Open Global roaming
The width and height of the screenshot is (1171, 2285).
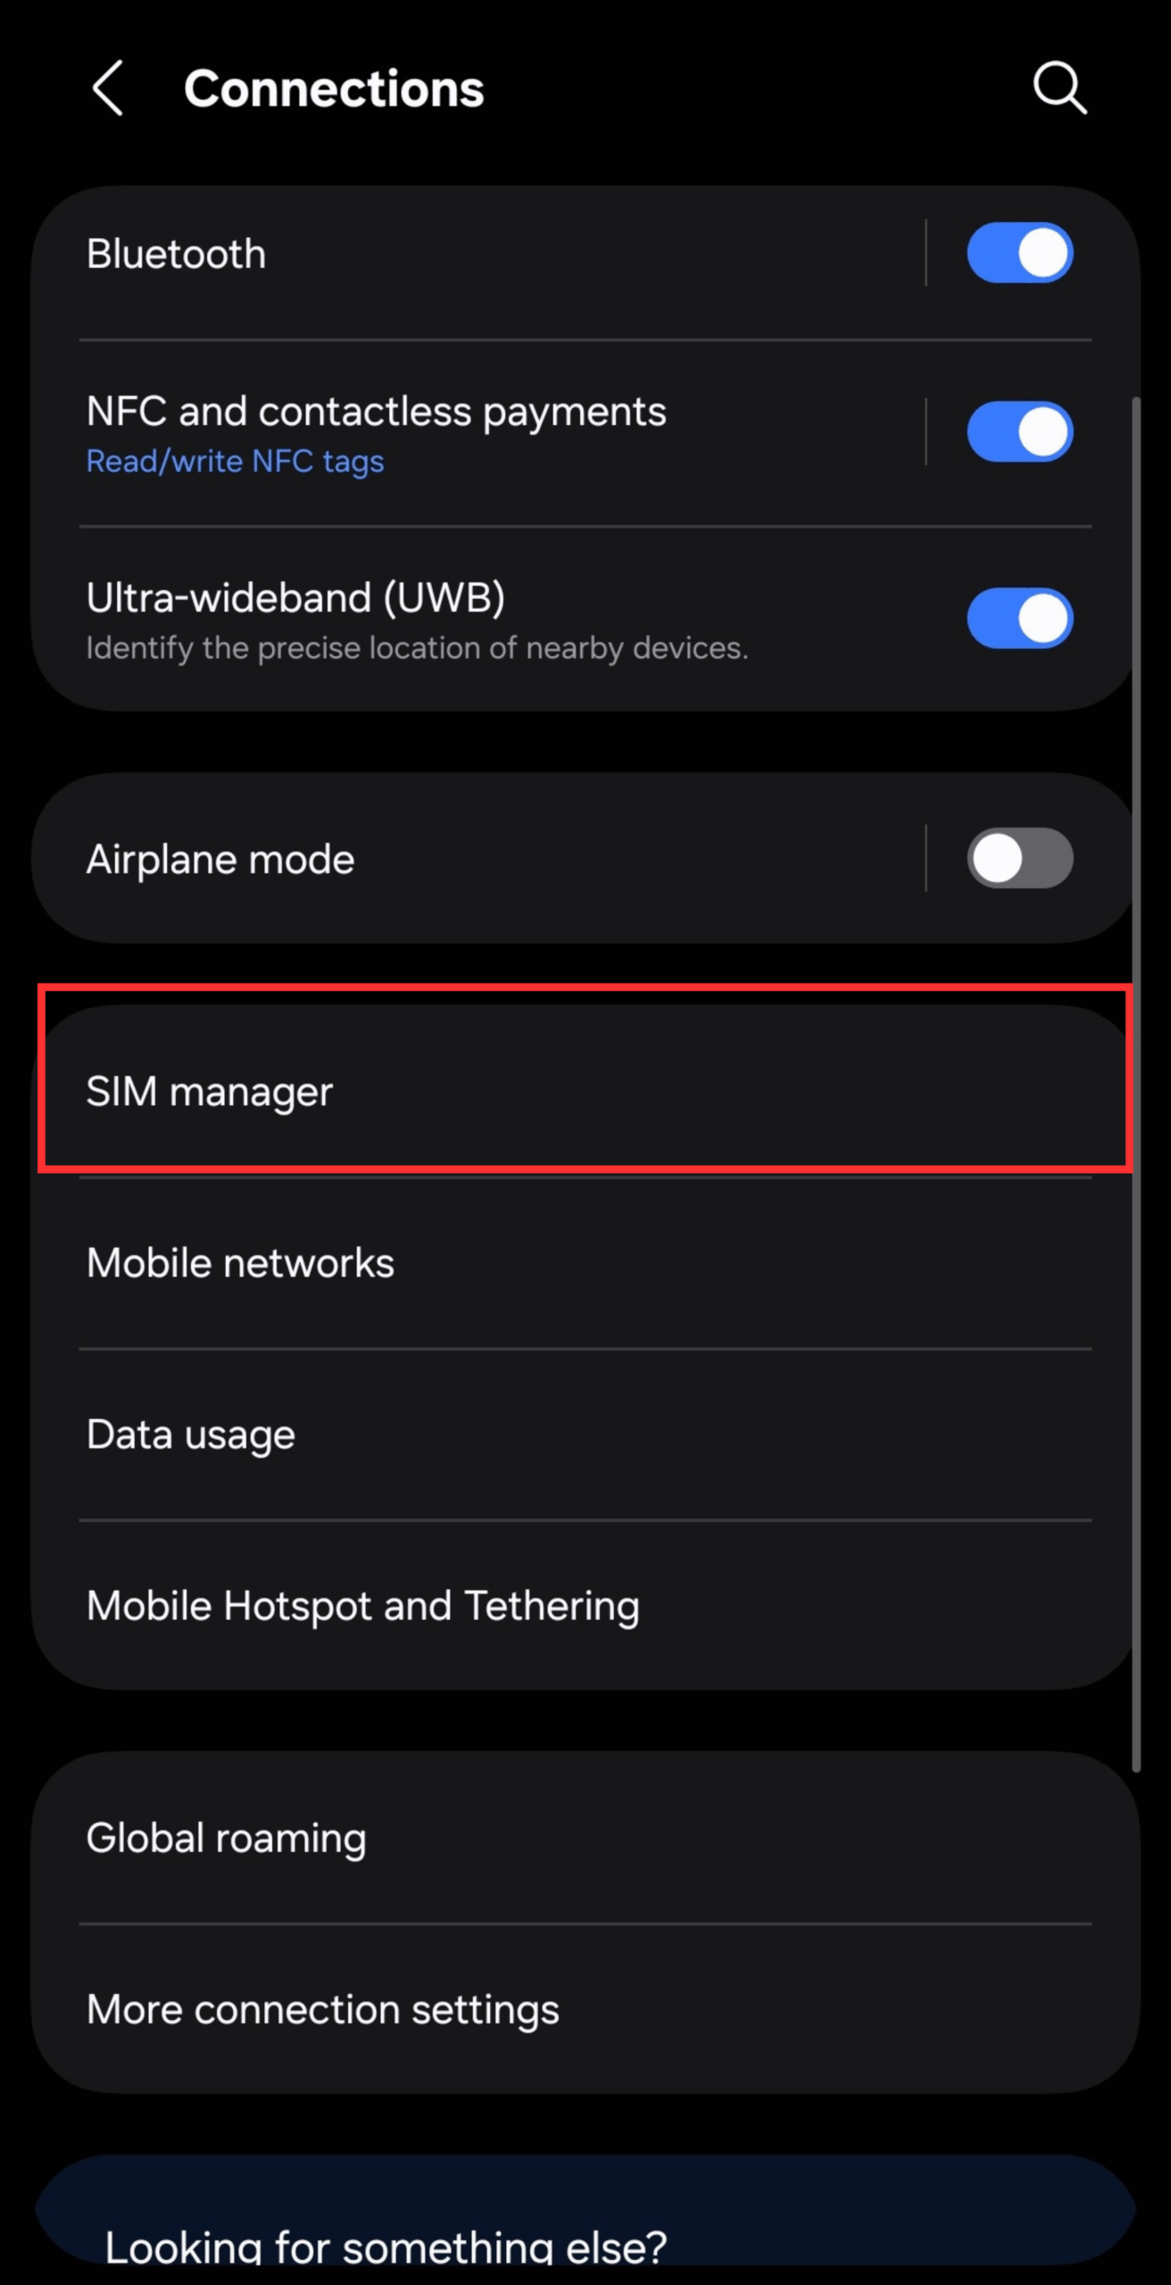coord(585,1837)
